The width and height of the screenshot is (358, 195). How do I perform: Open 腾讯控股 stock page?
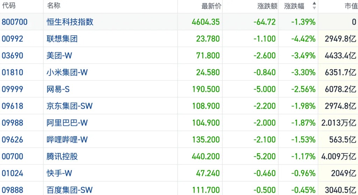(x=62, y=156)
